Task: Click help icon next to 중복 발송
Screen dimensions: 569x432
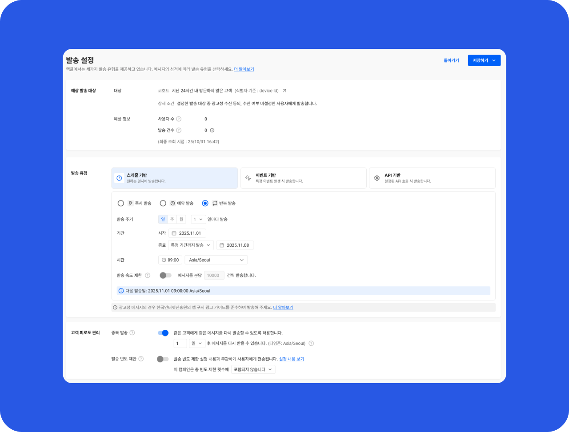Action: (132, 333)
